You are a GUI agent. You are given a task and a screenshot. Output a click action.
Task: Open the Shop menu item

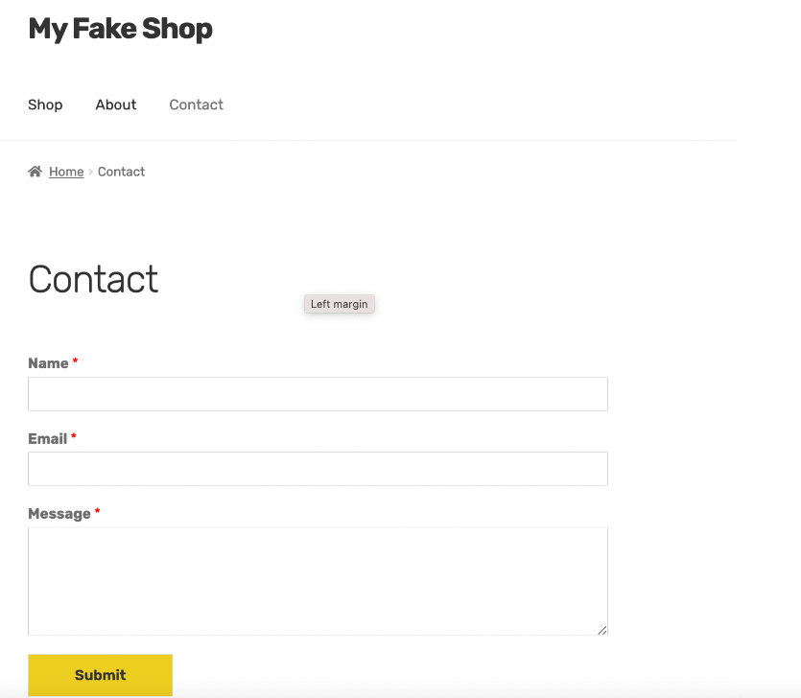pyautogui.click(x=45, y=105)
